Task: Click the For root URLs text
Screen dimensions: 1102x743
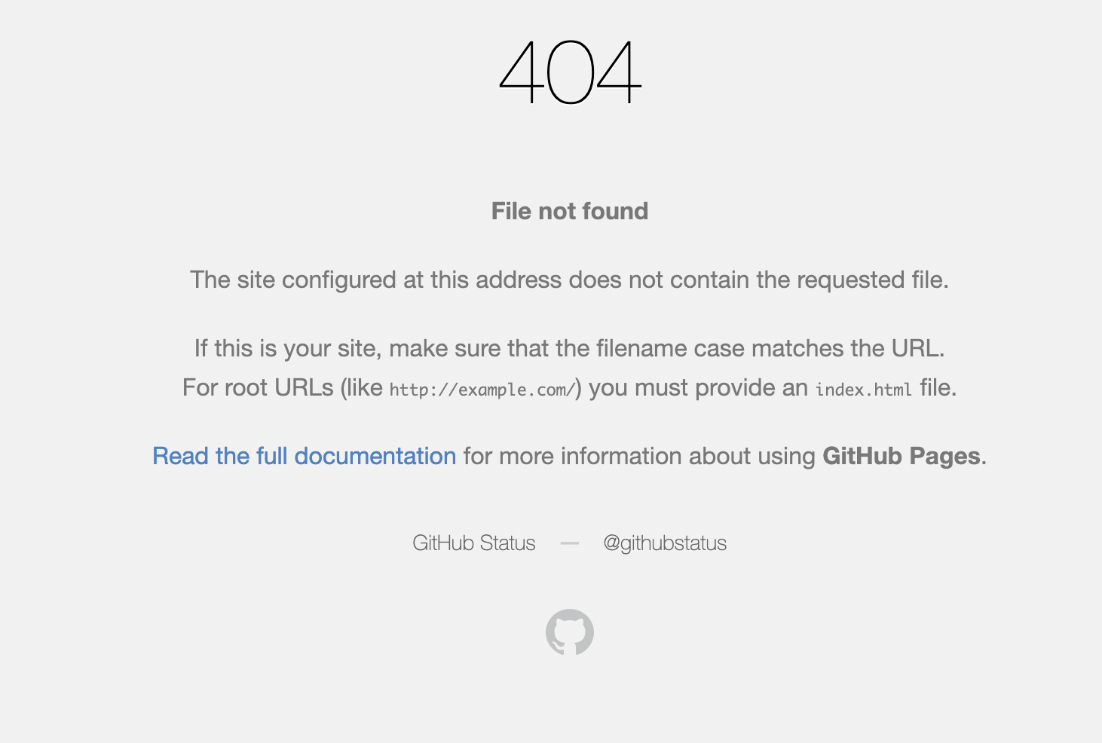Action: (x=258, y=387)
